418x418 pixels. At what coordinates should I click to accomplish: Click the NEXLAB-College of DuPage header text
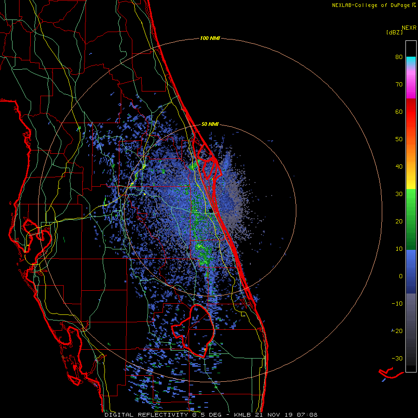click(374, 5)
